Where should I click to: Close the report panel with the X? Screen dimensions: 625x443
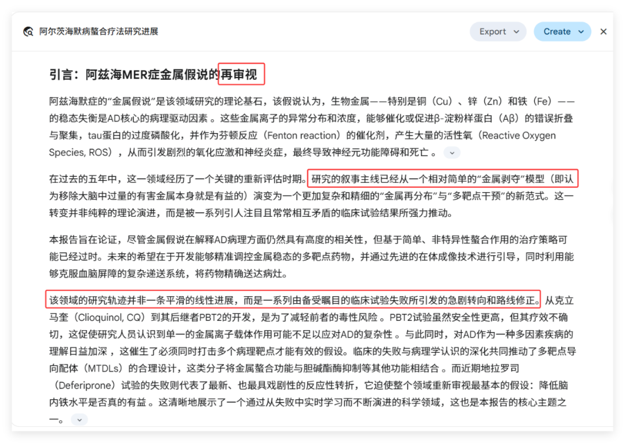(604, 31)
